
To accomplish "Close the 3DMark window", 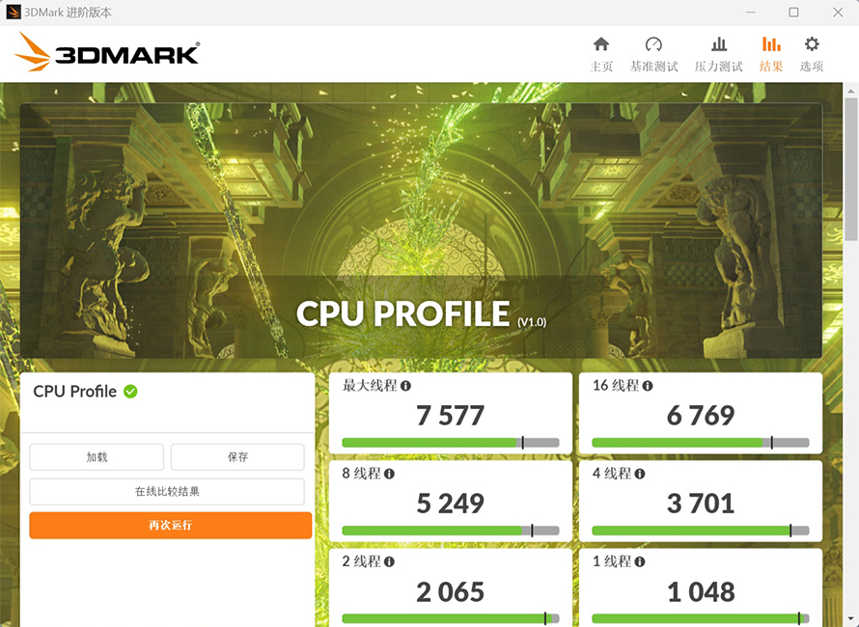I will 838,12.
